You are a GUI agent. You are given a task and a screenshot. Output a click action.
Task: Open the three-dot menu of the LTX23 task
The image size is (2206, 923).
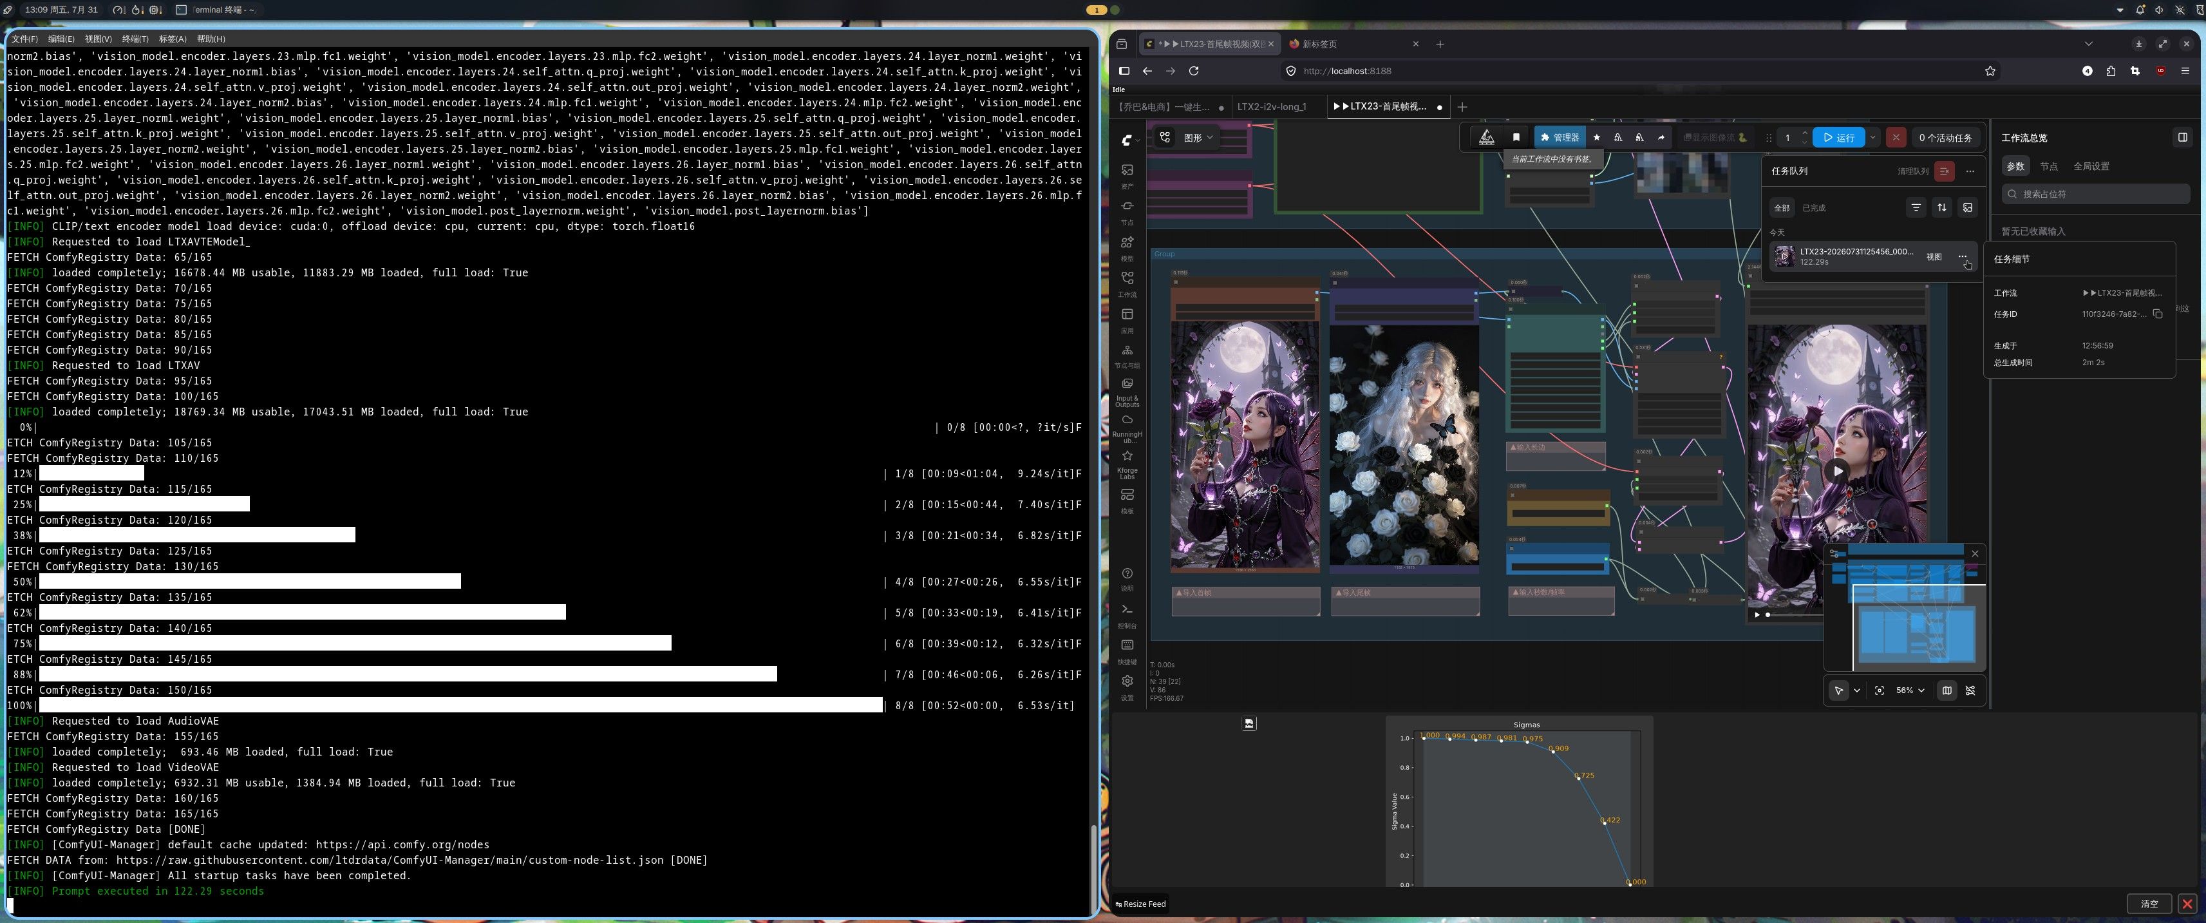coord(1962,256)
